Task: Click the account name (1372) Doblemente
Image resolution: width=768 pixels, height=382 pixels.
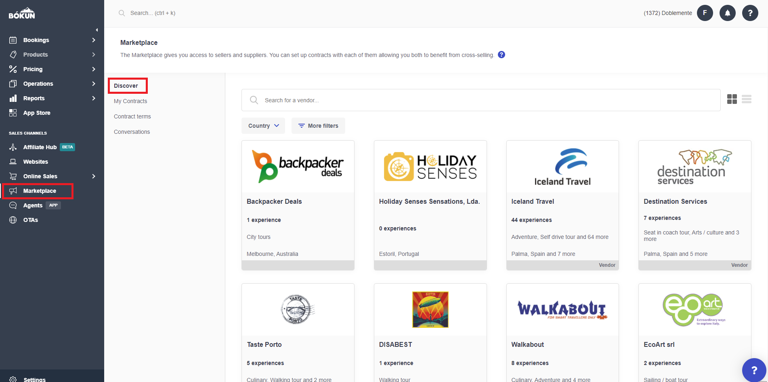Action: pos(668,13)
